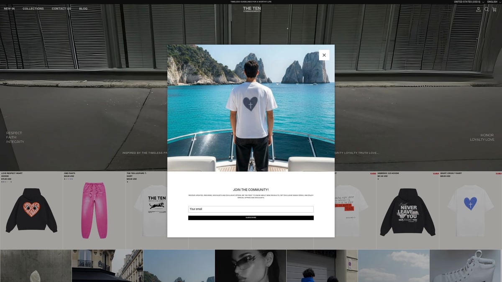The height and width of the screenshot is (282, 502).
Task: Click the Hebrews 13:5 Hoodie title link
Action: [388, 173]
